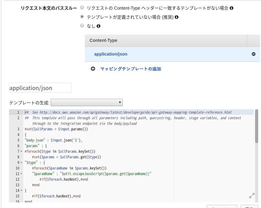Collapse the $type block at line 9
The width and height of the screenshot is (261, 208).
21,163
